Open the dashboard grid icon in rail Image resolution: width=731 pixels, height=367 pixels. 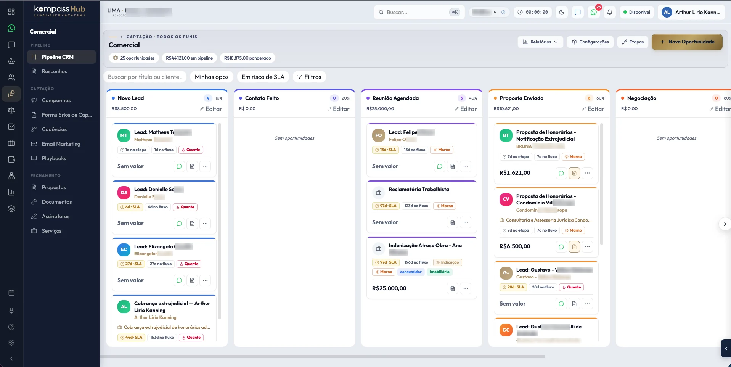[11, 12]
